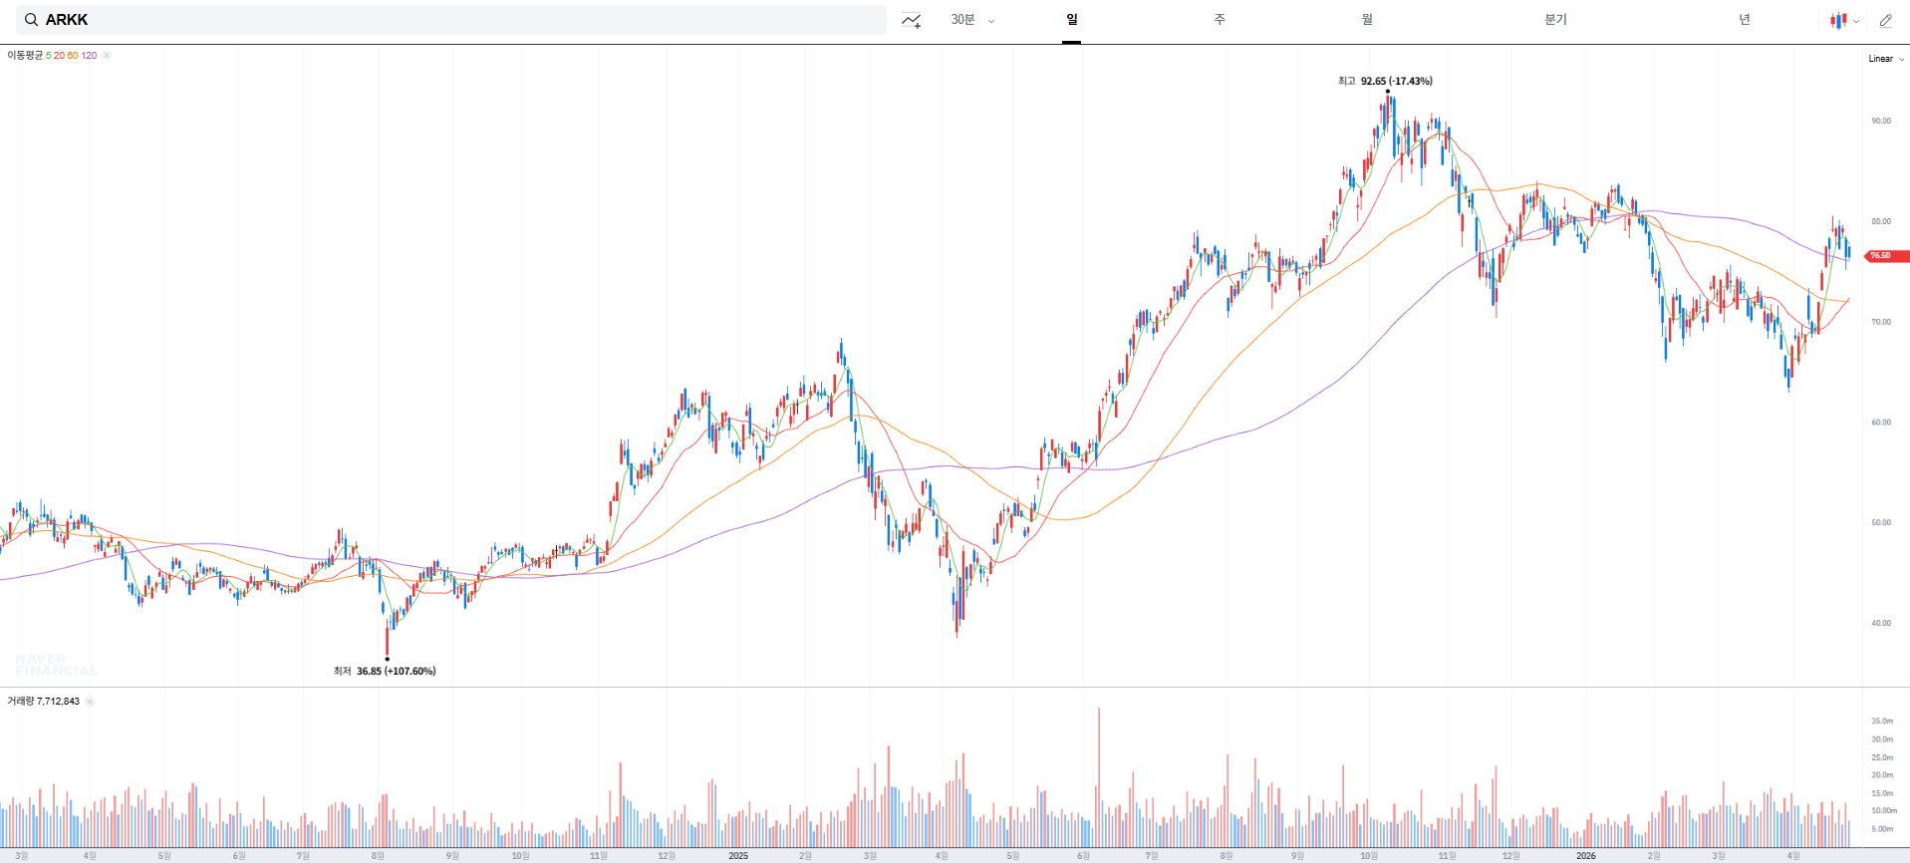The image size is (1910, 863).
Task: Open the candlestick chart type dropdown
Action: pyautogui.click(x=1844, y=20)
